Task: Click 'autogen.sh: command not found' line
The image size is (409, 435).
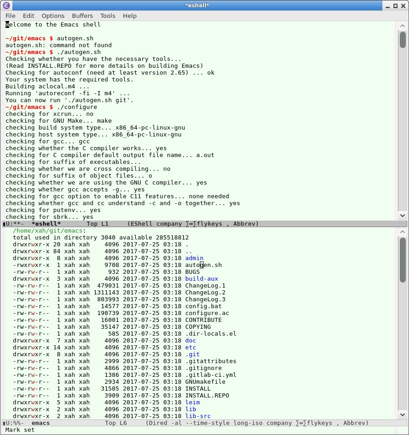Action: [x=59, y=45]
